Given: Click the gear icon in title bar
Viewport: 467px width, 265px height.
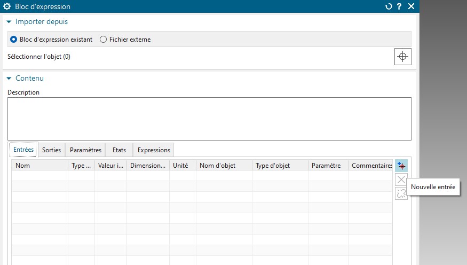Looking at the screenshot, I should click(7, 6).
